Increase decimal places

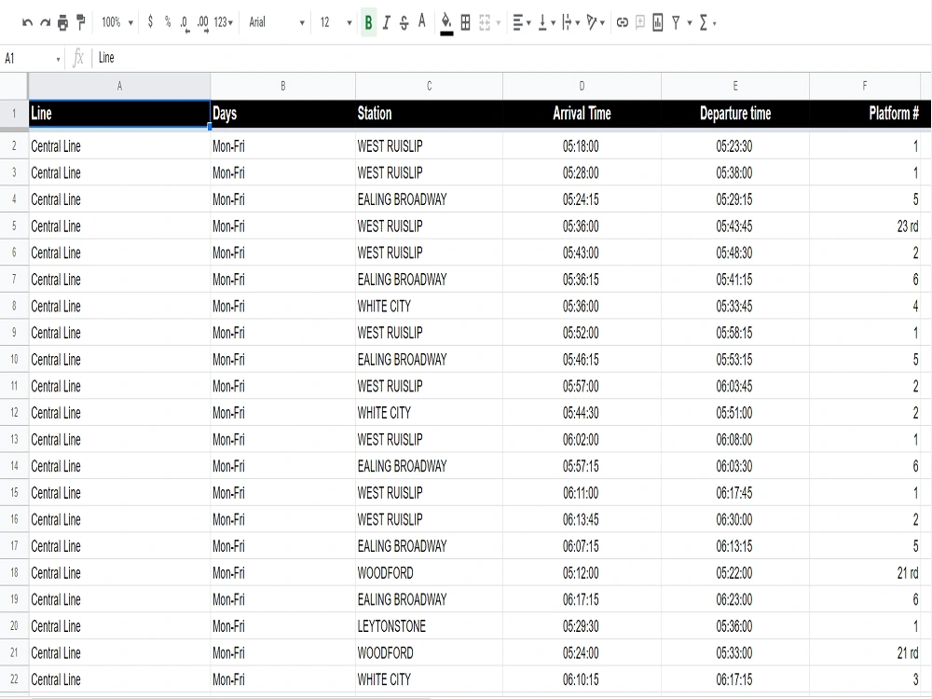click(x=202, y=23)
